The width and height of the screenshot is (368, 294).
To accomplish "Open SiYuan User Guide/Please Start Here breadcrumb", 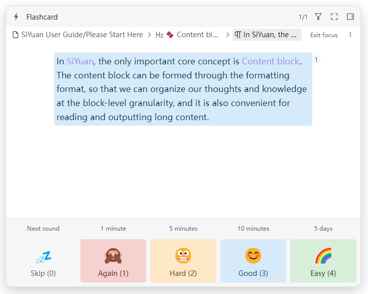I will coord(82,35).
